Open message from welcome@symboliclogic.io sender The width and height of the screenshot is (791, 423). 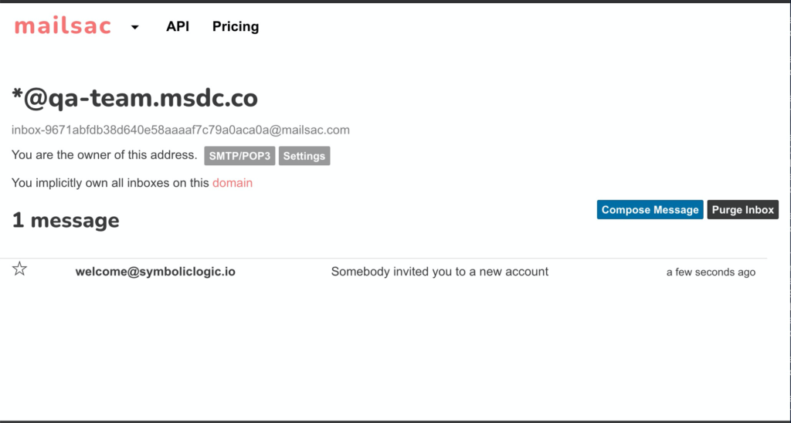point(155,272)
